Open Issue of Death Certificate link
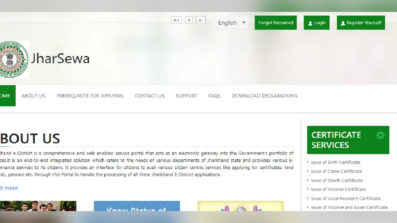 337,180
